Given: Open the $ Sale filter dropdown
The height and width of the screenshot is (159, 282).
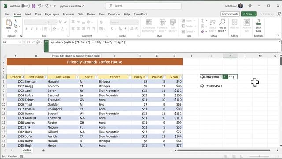Looking at the screenshot, I should point(181,77).
